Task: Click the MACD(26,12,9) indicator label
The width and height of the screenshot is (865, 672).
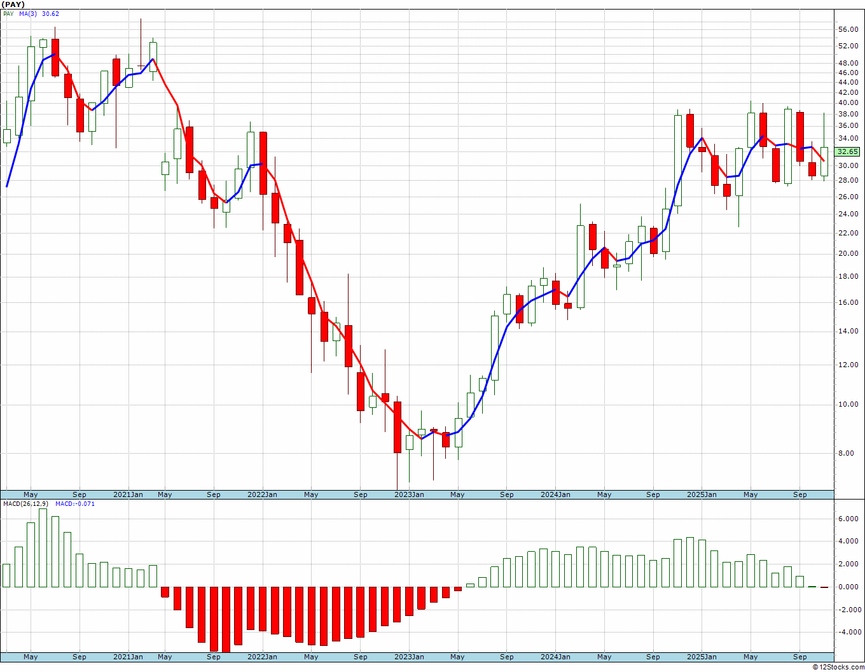Action: 25,503
